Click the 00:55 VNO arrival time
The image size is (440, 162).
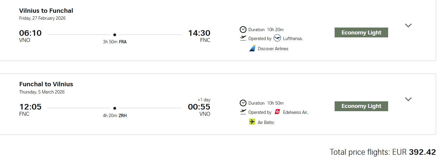pyautogui.click(x=199, y=107)
